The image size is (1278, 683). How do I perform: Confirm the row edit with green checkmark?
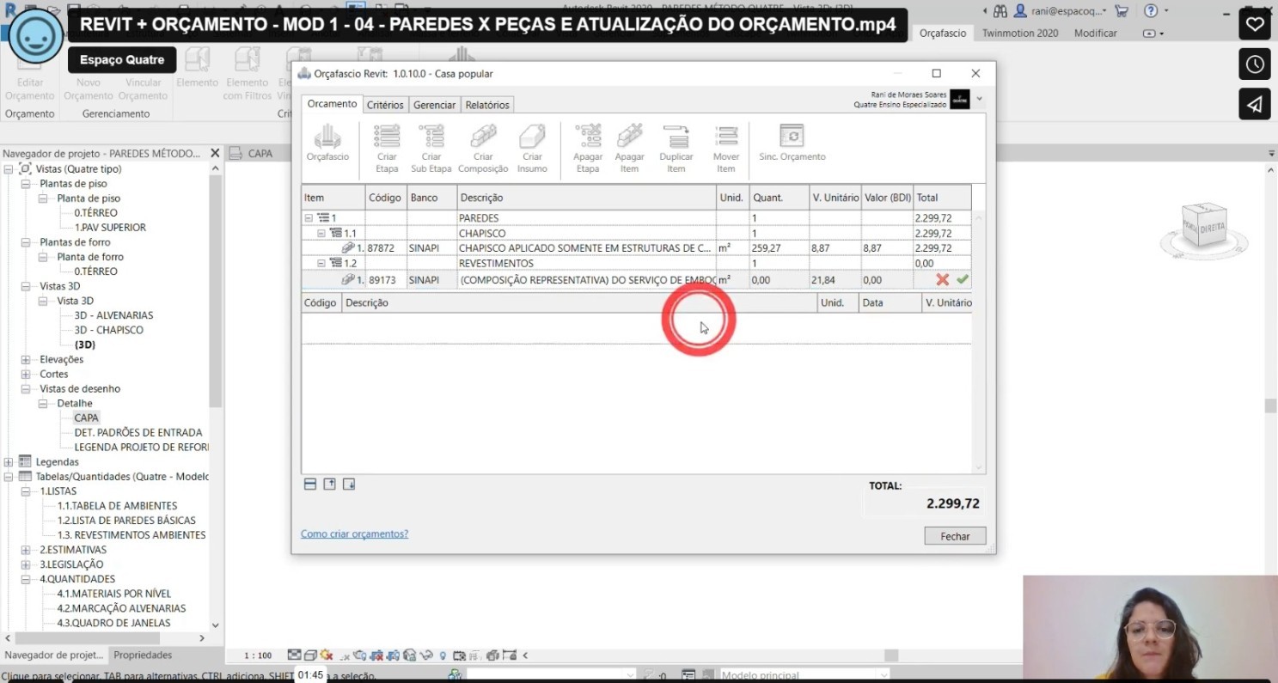[x=962, y=279]
